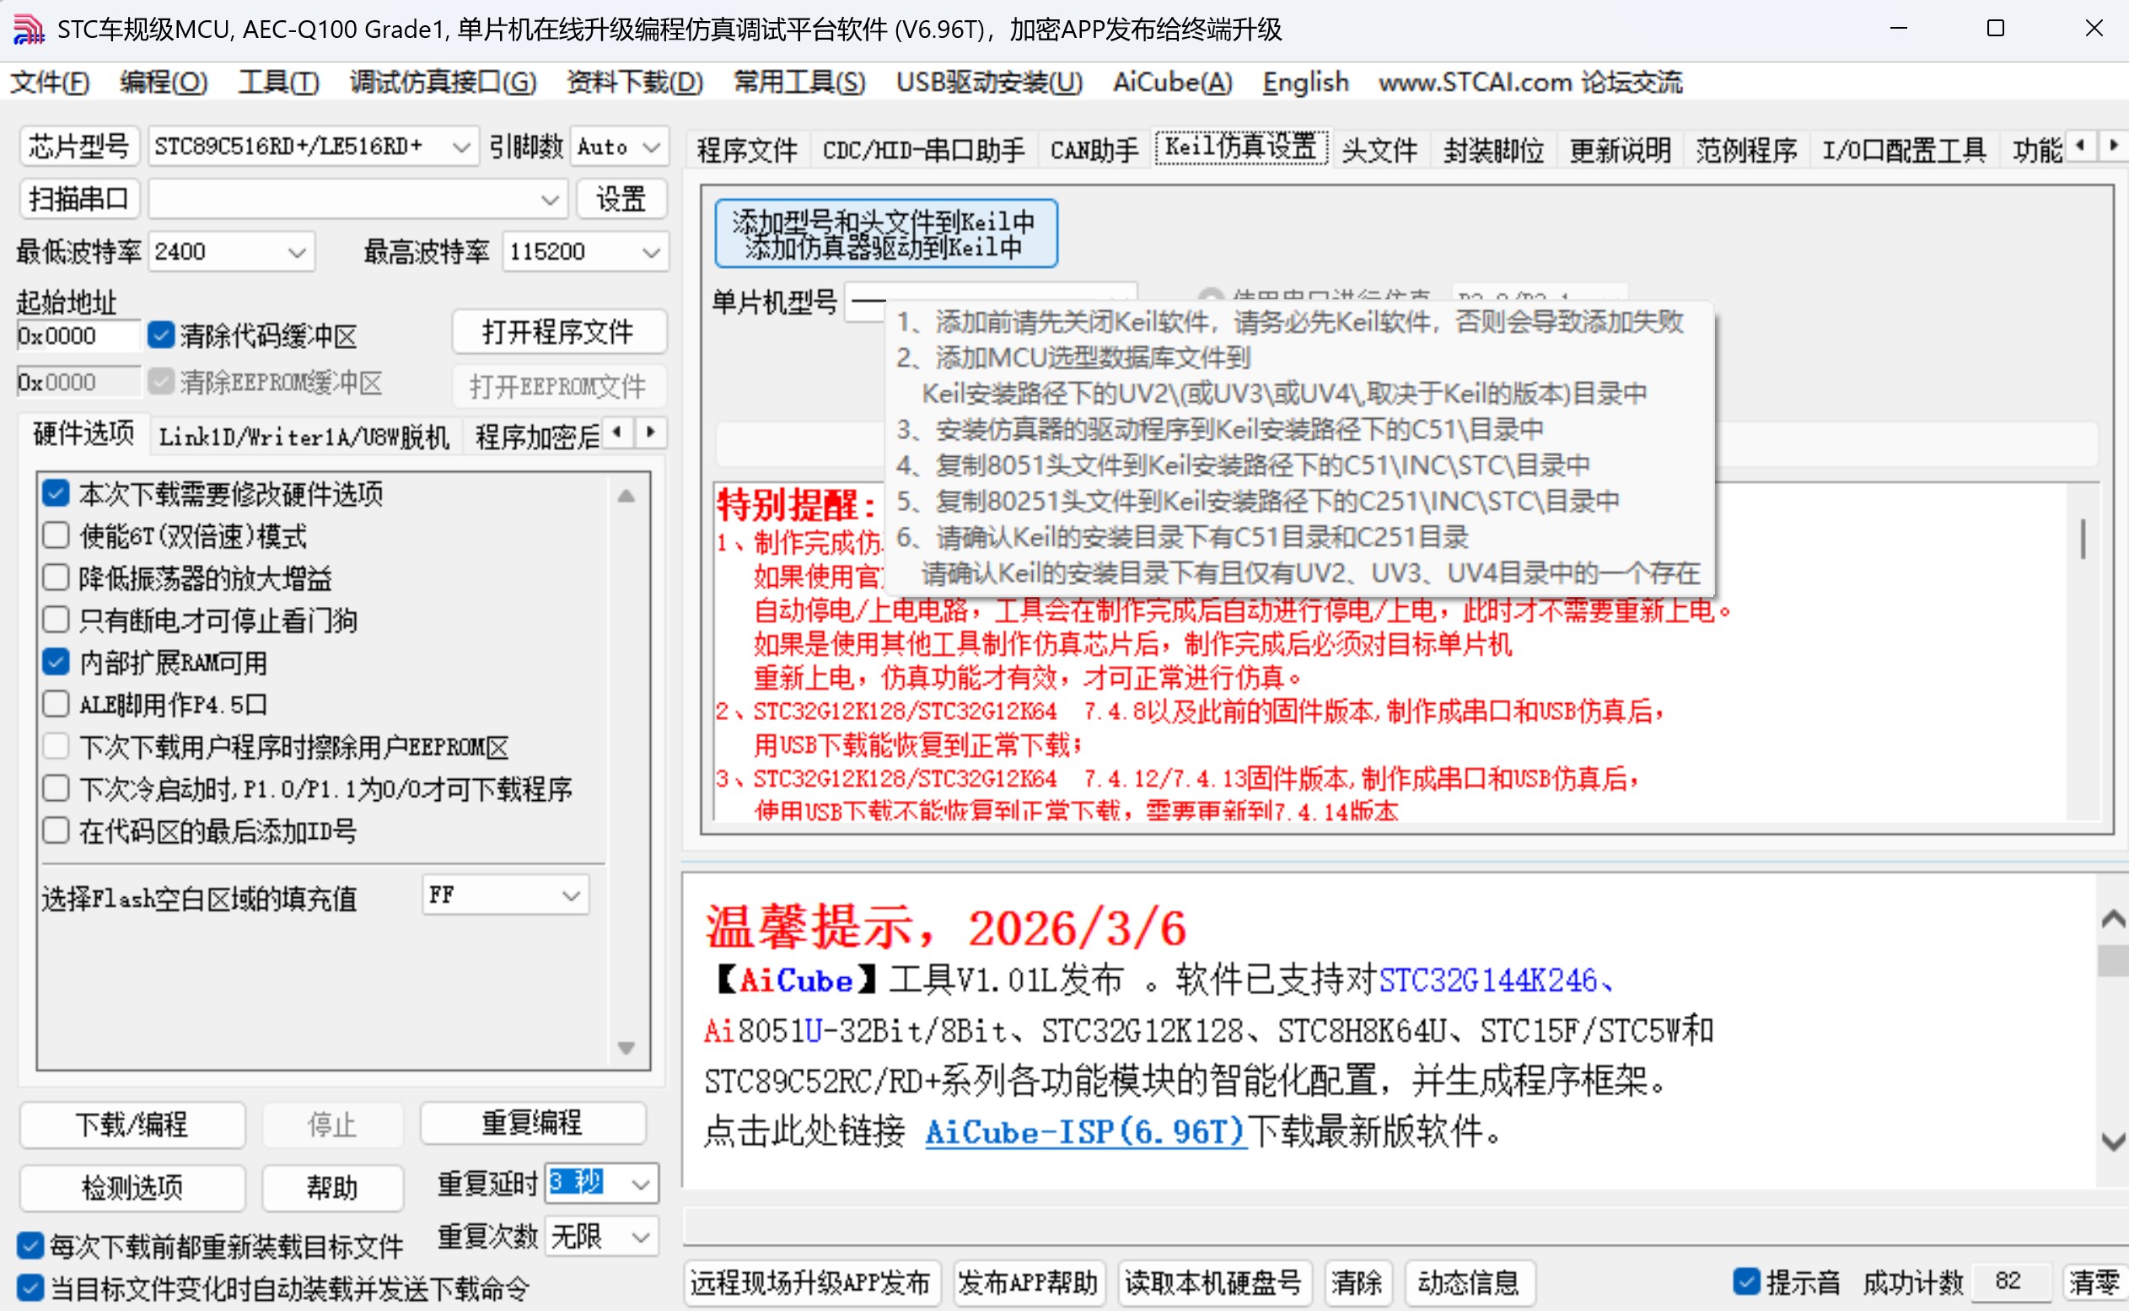Switch language via English menu
Image resolution: width=2129 pixels, height=1311 pixels.
click(1305, 83)
